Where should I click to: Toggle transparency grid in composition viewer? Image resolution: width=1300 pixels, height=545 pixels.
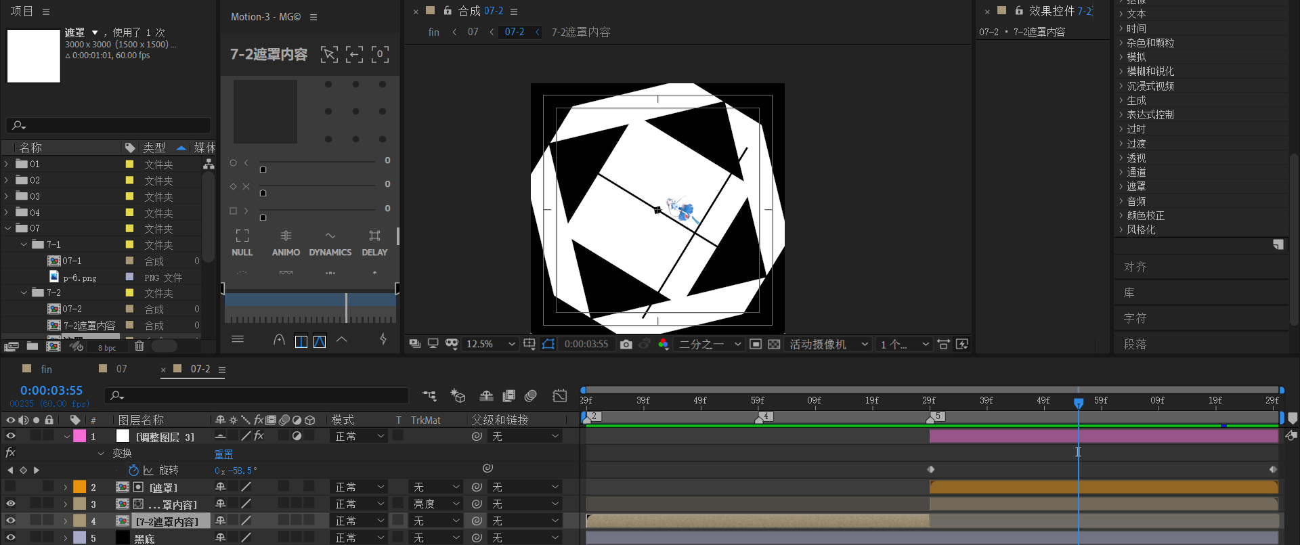(x=774, y=344)
